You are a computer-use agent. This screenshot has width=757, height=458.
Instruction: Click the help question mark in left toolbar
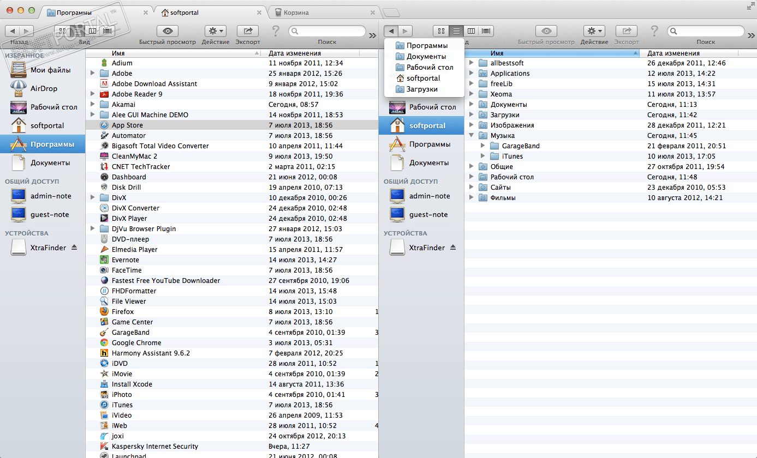tap(276, 31)
